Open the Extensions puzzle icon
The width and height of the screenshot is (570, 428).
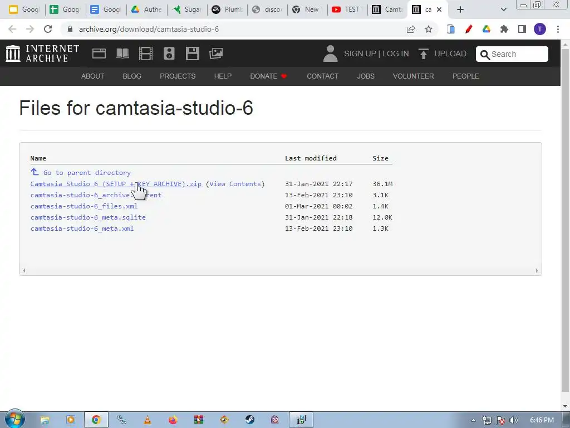(x=504, y=29)
